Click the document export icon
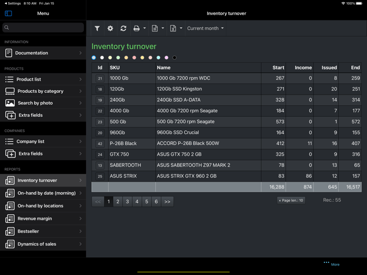Screen dimensions: 367x275 click(155, 28)
